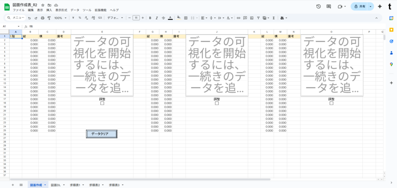397x188 pixels.
Task: Open the horizontal align dropdown
Action: (x=204, y=18)
